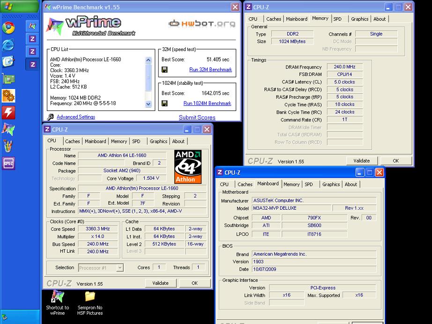
Task: Open Caches tab in CPU-Z CPU window
Action: point(72,141)
